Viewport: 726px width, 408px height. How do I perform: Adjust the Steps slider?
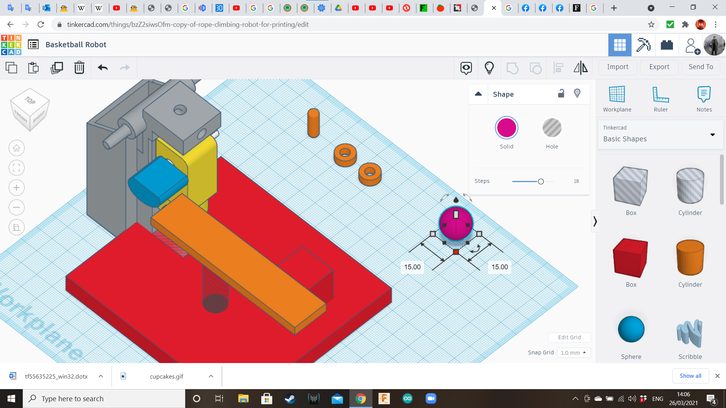click(x=541, y=182)
